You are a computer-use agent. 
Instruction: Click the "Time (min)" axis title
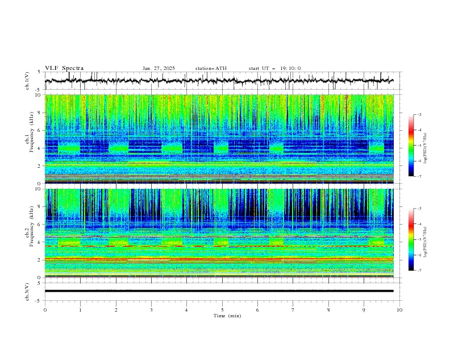(x=227, y=316)
